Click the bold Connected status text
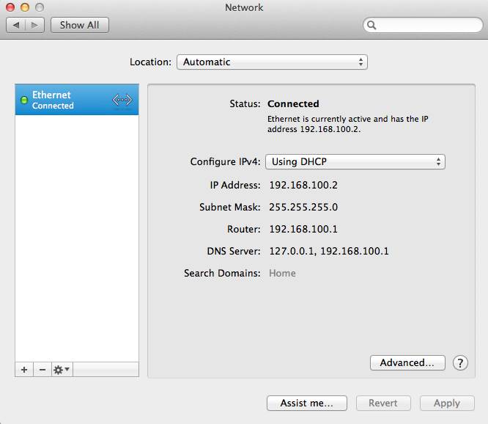 point(293,103)
